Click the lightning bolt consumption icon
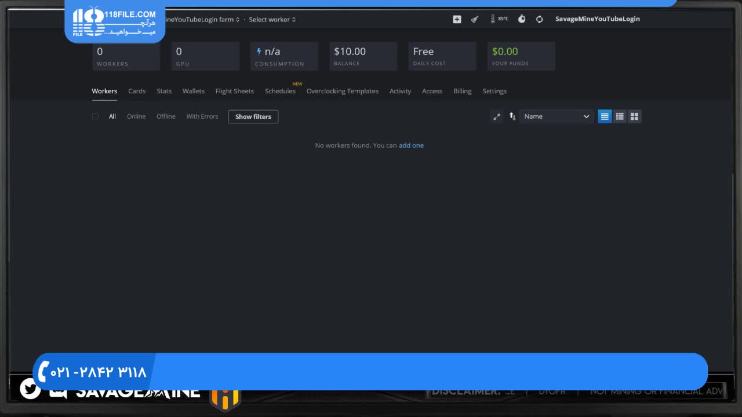The height and width of the screenshot is (417, 742). pos(259,52)
